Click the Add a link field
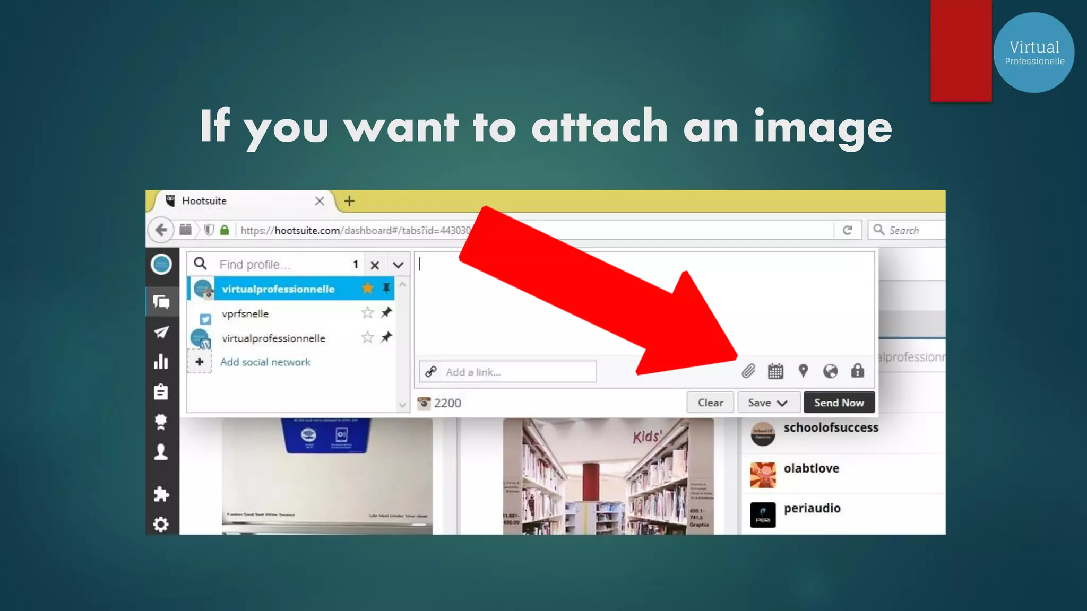Screen dimensions: 1087x611 click(508, 372)
